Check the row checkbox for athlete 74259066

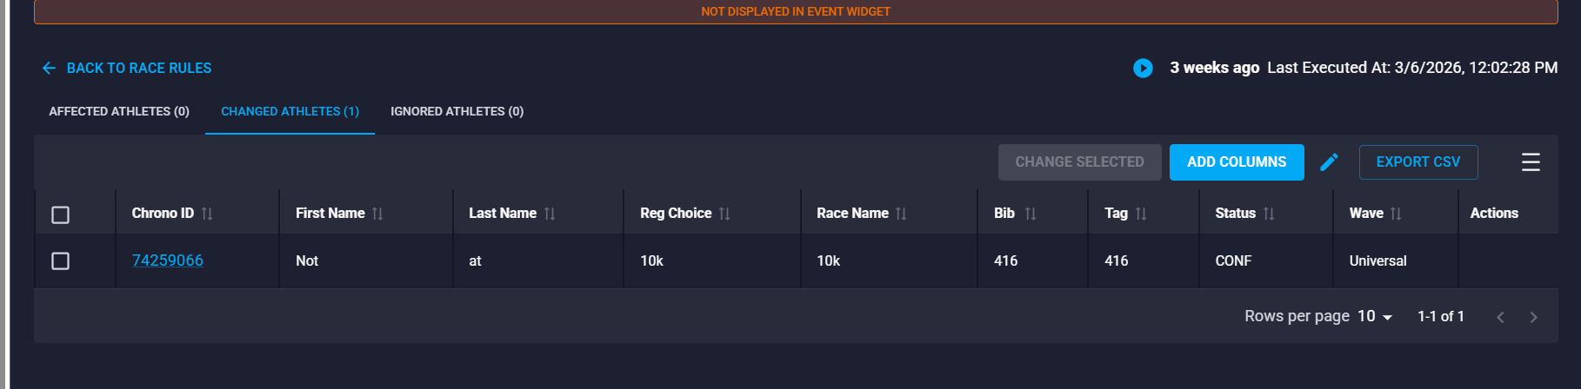60,260
